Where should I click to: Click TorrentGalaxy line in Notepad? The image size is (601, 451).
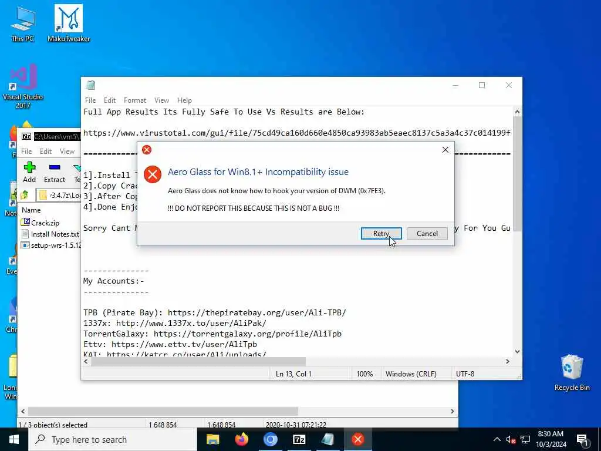pyautogui.click(x=212, y=334)
